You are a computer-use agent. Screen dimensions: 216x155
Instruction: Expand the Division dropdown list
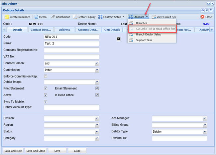click(x=97, y=118)
